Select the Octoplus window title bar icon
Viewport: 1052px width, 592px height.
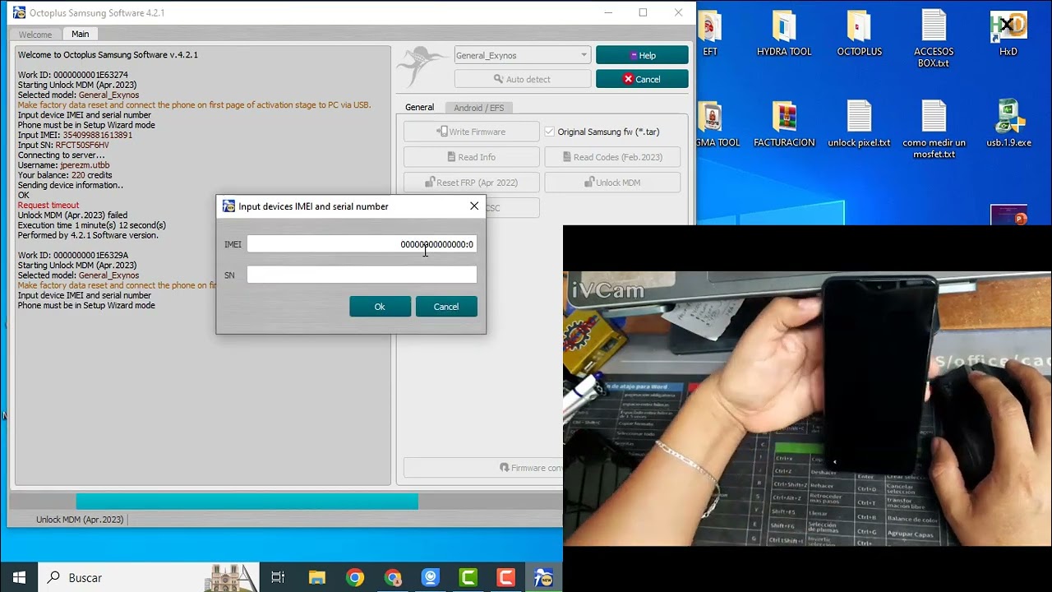pyautogui.click(x=19, y=12)
